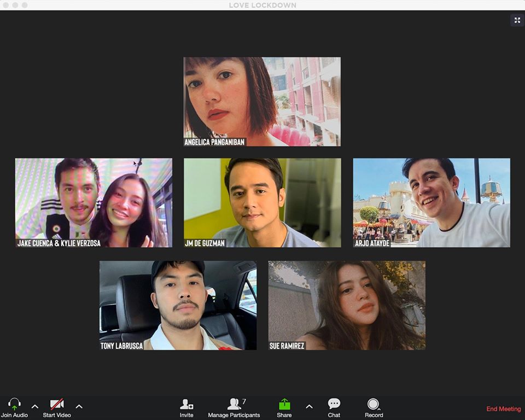Open the Invite people icon
Image resolution: width=525 pixels, height=420 pixels.
pos(186,404)
